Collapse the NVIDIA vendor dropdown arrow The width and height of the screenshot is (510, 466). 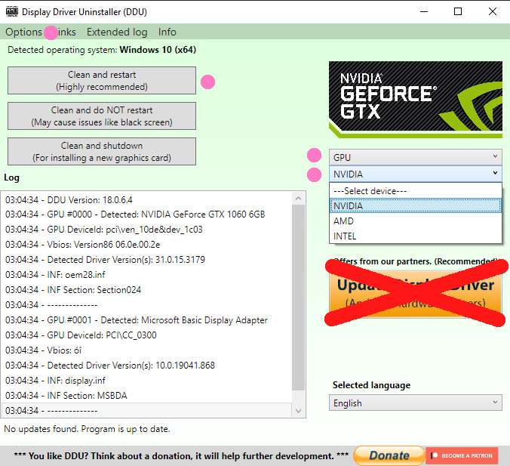click(495, 173)
